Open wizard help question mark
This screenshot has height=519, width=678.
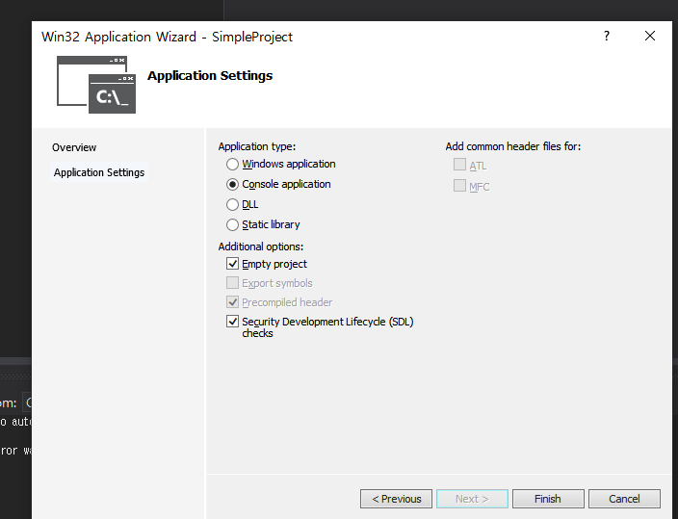click(x=607, y=36)
